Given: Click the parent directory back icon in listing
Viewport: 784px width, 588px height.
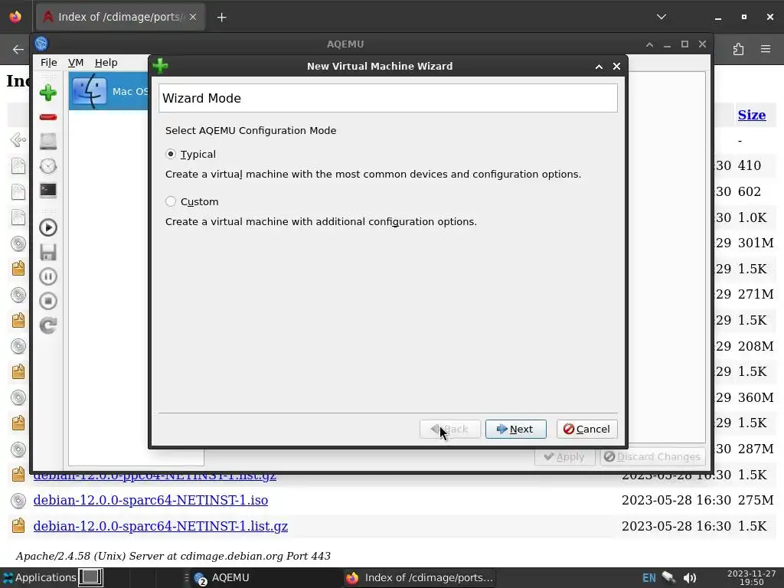Looking at the screenshot, I should 18,140.
